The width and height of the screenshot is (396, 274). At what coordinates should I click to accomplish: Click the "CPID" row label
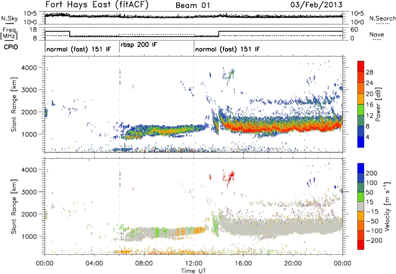click(x=11, y=47)
